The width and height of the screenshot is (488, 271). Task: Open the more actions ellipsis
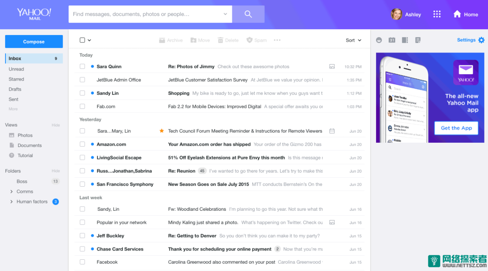coord(277,40)
